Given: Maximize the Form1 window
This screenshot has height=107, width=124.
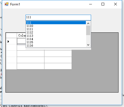Looking at the screenshot, I should click(x=103, y=4).
